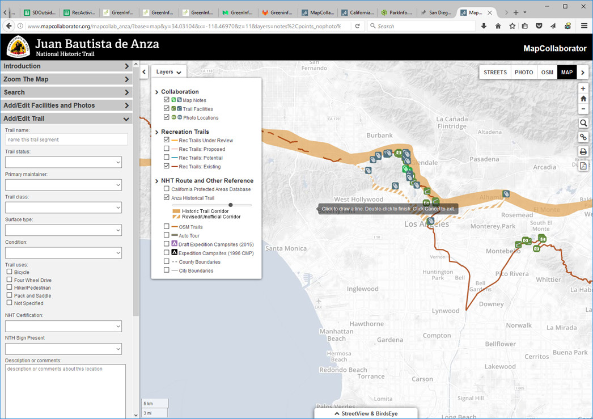Click map note marker near Alhambra
The height and width of the screenshot is (419, 593).
506,194
